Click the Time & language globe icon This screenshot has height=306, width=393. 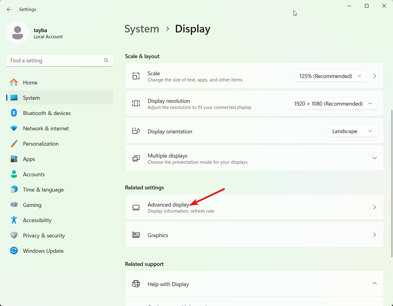point(14,189)
